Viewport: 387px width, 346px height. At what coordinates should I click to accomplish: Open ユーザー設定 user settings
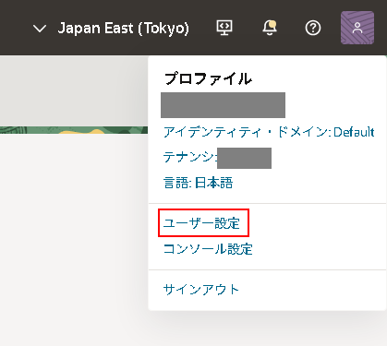(201, 223)
